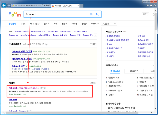Click related search 4shared 노래 다운
The image size is (158, 115).
[60, 35]
